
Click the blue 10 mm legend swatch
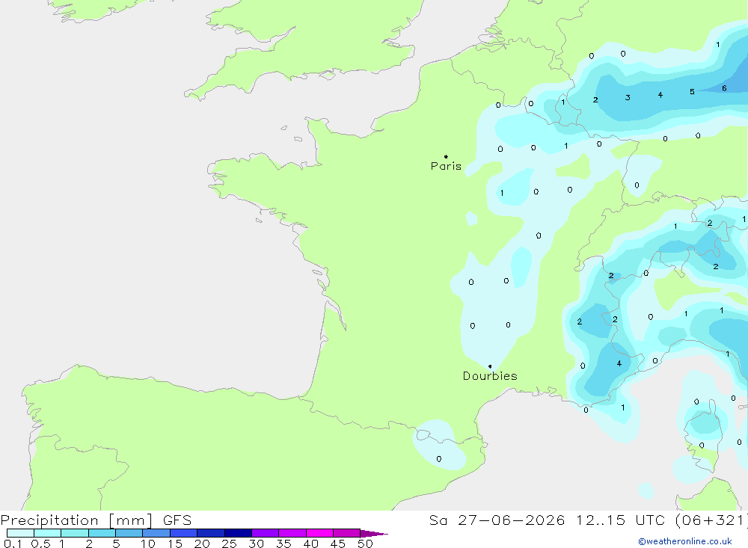coord(156,533)
